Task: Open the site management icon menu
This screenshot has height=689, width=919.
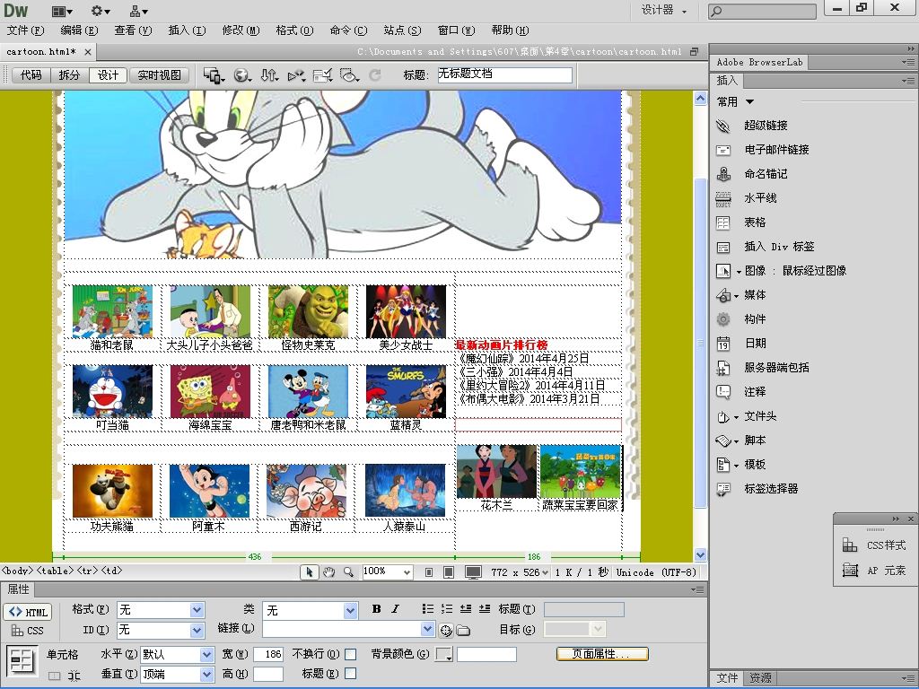Action: point(139,11)
